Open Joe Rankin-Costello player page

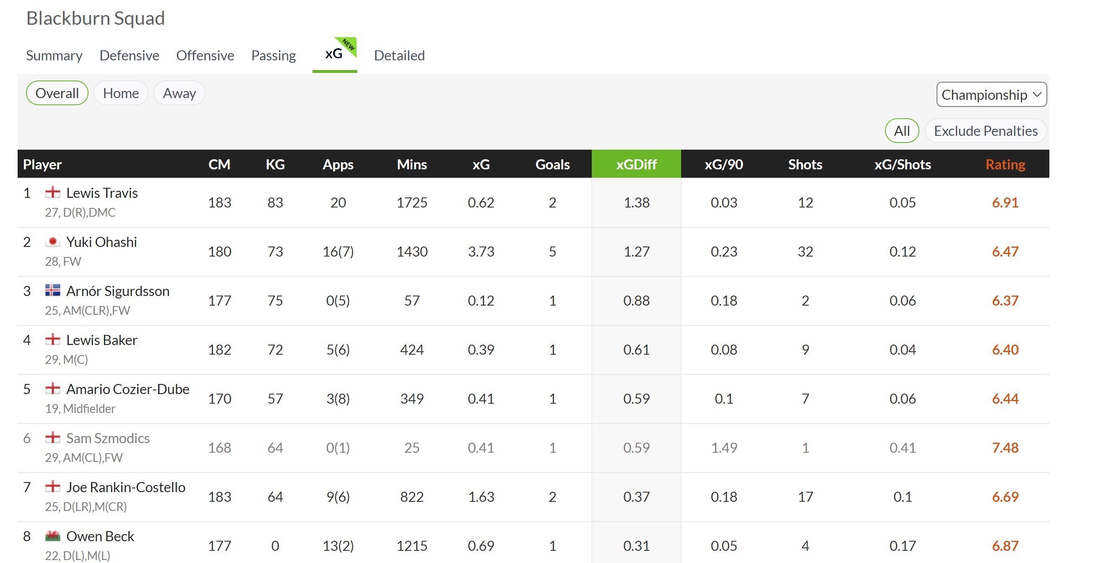126,487
